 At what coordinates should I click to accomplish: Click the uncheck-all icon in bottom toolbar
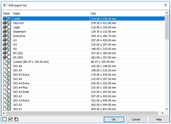coord(5,119)
